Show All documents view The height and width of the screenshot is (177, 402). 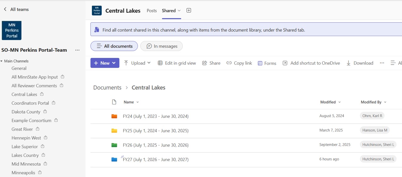[114, 46]
